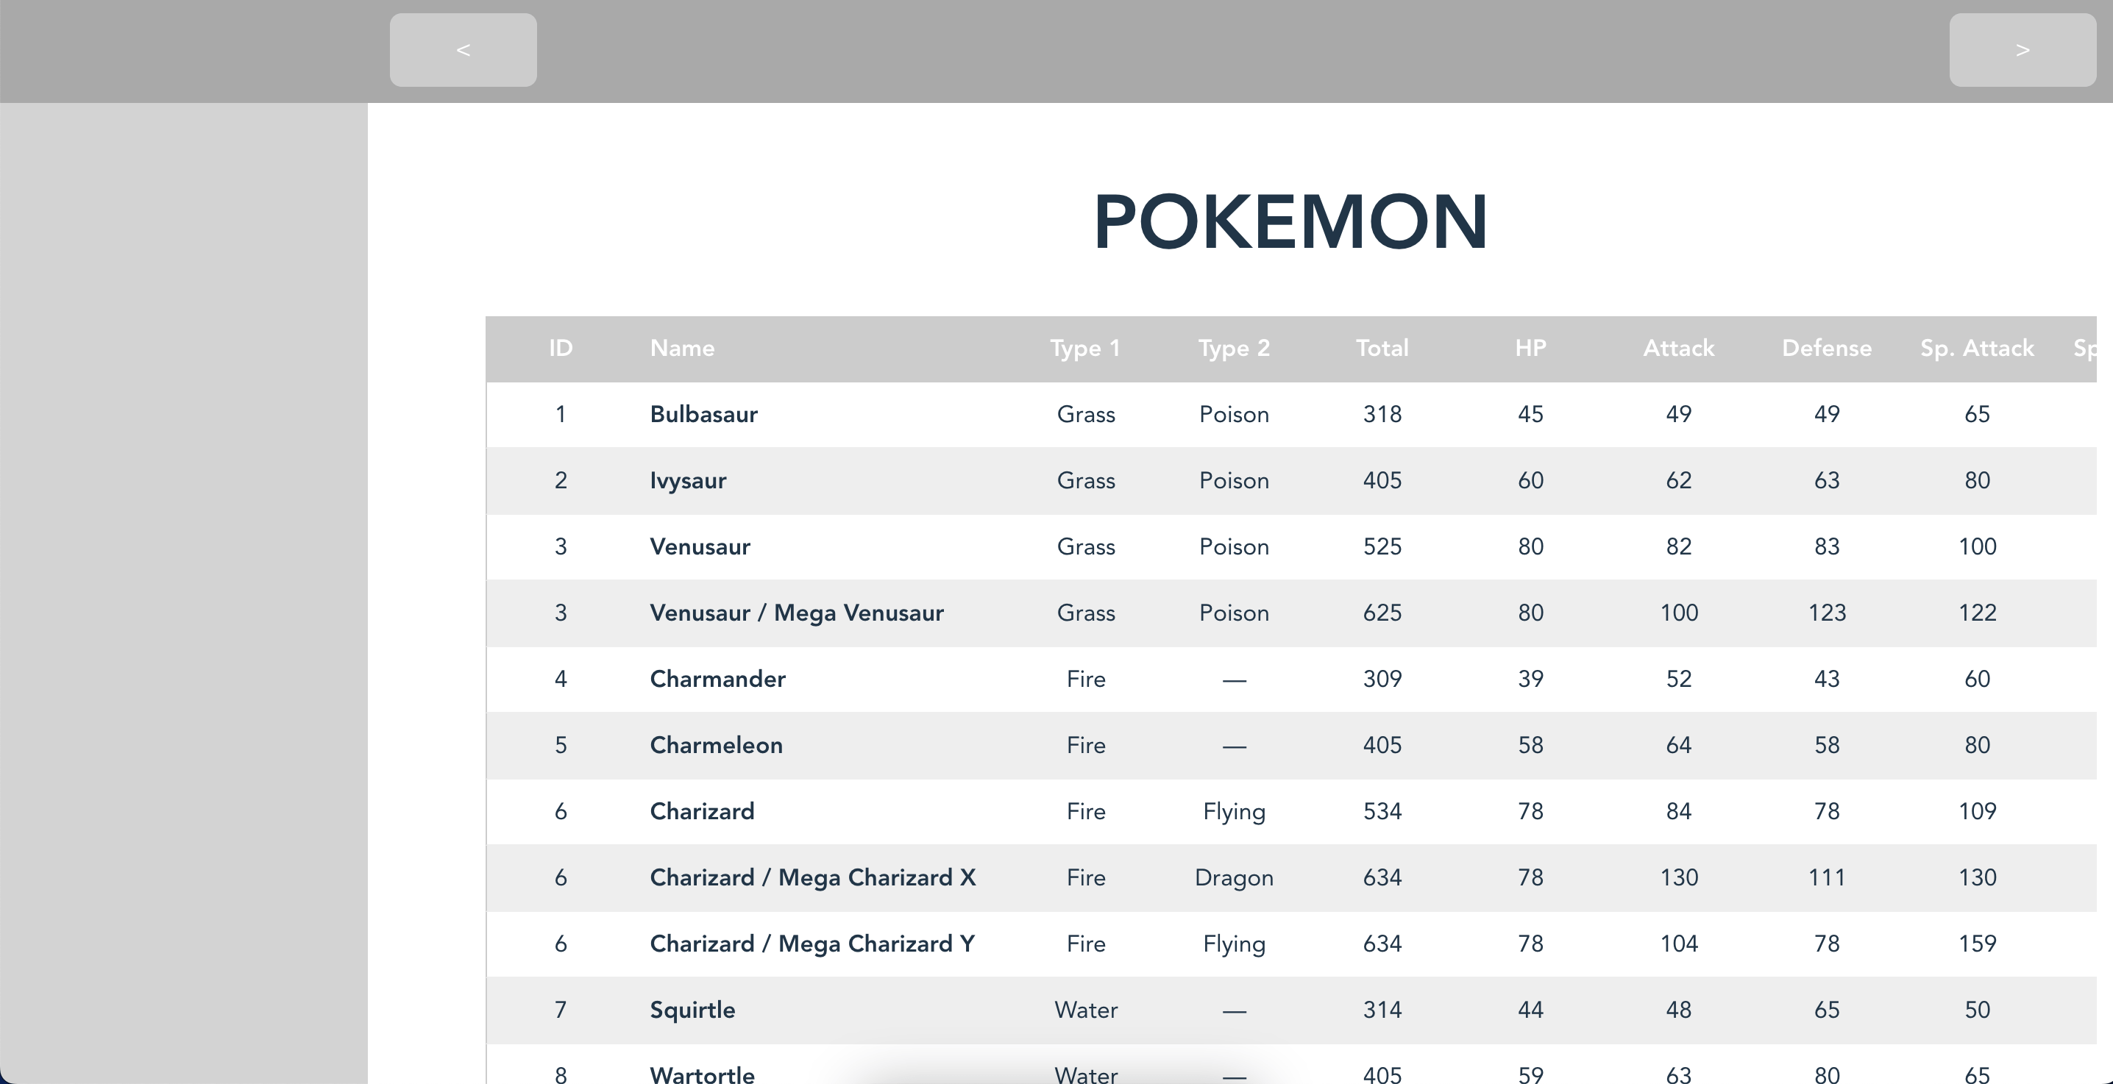Click Charmander's total value 309
The height and width of the screenshot is (1084, 2113).
[1382, 679]
